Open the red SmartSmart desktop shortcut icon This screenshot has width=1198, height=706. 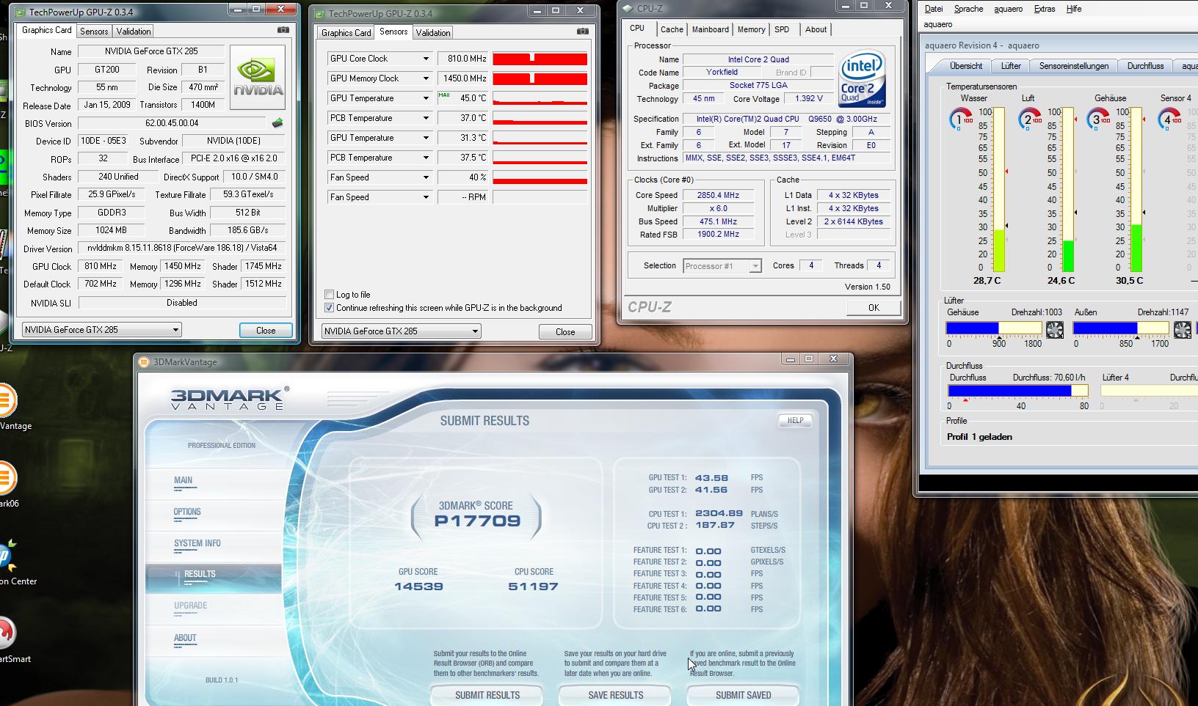(6, 633)
